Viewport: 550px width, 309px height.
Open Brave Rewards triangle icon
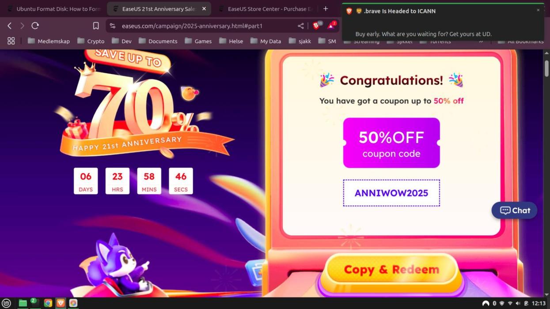331,26
